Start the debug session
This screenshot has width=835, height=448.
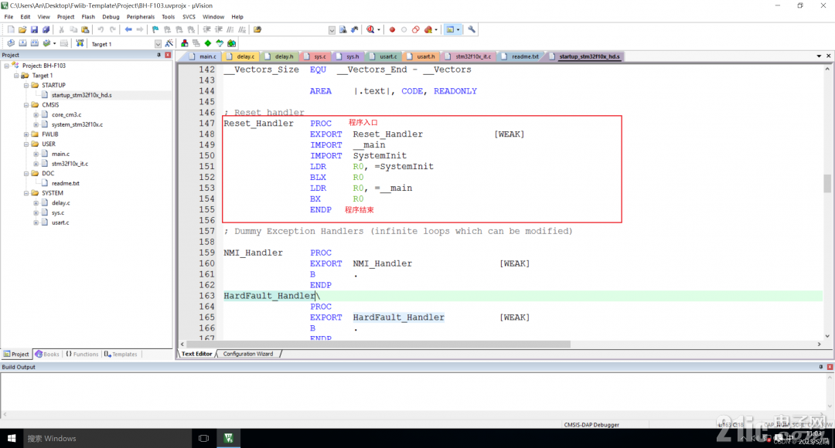(370, 30)
